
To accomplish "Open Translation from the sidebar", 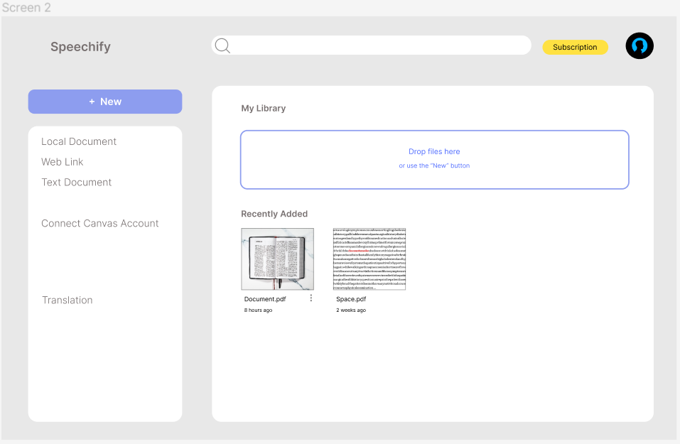I will [68, 300].
